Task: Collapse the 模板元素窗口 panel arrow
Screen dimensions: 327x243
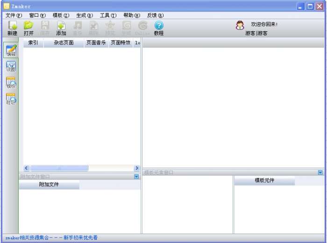Action: [x=320, y=172]
